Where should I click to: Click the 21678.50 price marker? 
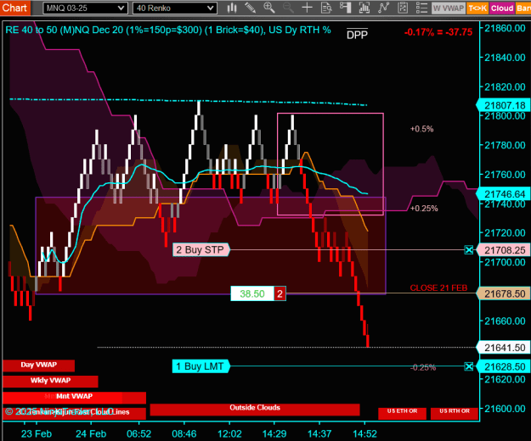(503, 293)
